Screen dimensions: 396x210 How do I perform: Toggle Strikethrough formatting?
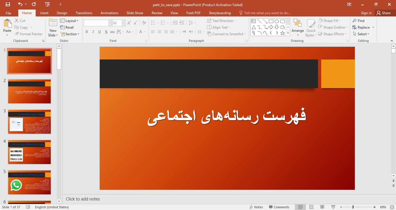tap(113, 32)
